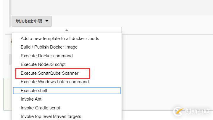Choose the highlighted Execute SonarQube Scanner entry
This screenshot has width=213, height=120.
click(x=50, y=73)
